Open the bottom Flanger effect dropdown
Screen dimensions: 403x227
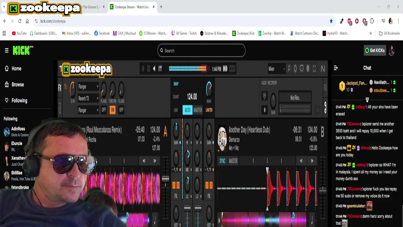[x=88, y=110]
